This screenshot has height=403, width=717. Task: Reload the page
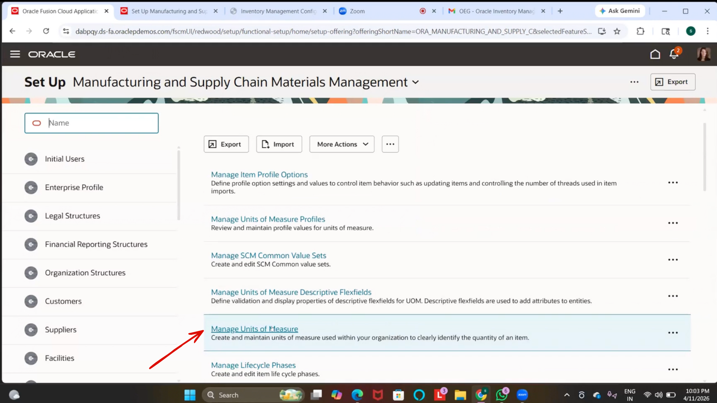pos(46,31)
